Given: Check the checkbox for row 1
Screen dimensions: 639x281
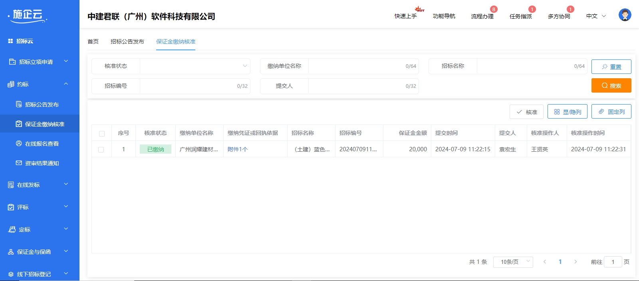Looking at the screenshot, I should (x=101, y=150).
